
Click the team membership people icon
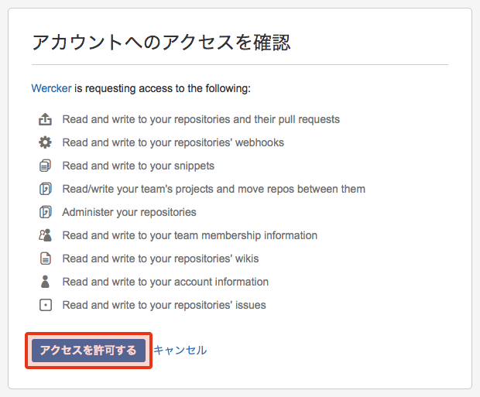pyautogui.click(x=45, y=235)
